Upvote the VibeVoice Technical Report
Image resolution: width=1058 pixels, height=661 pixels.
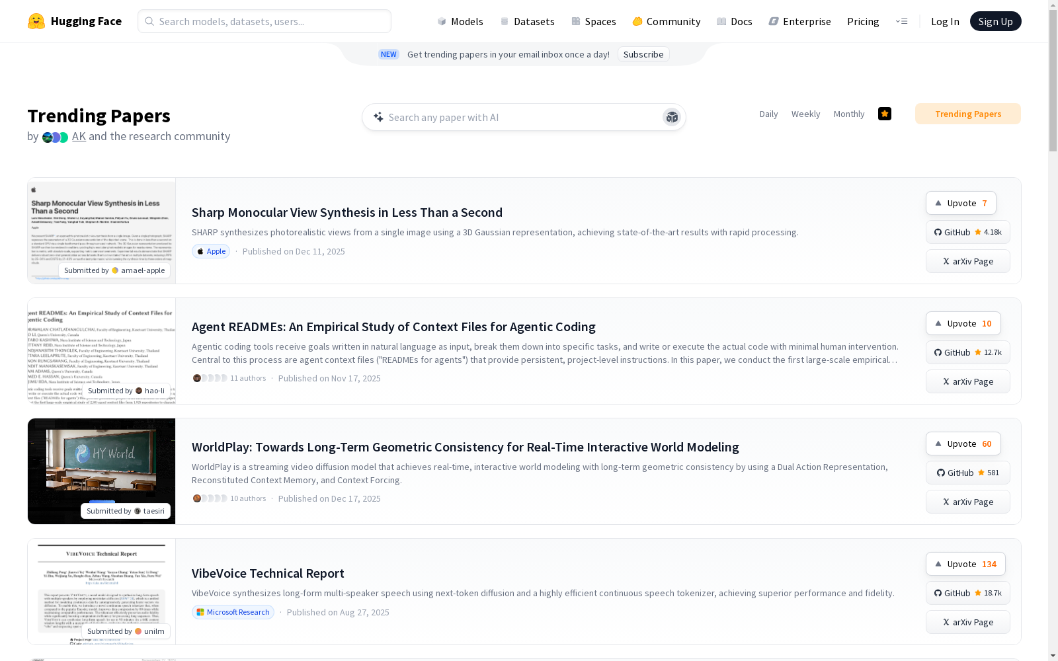[x=965, y=564]
